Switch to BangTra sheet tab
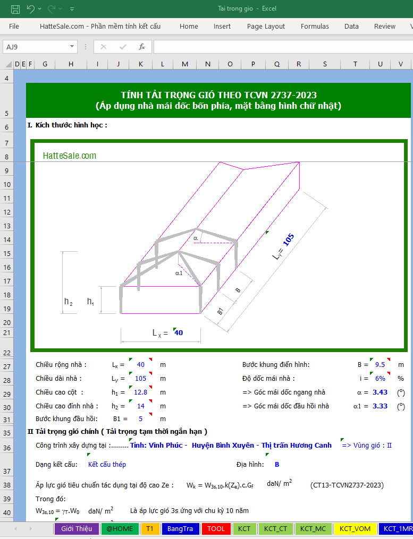Screen dimensions: 413x539 coord(180,529)
